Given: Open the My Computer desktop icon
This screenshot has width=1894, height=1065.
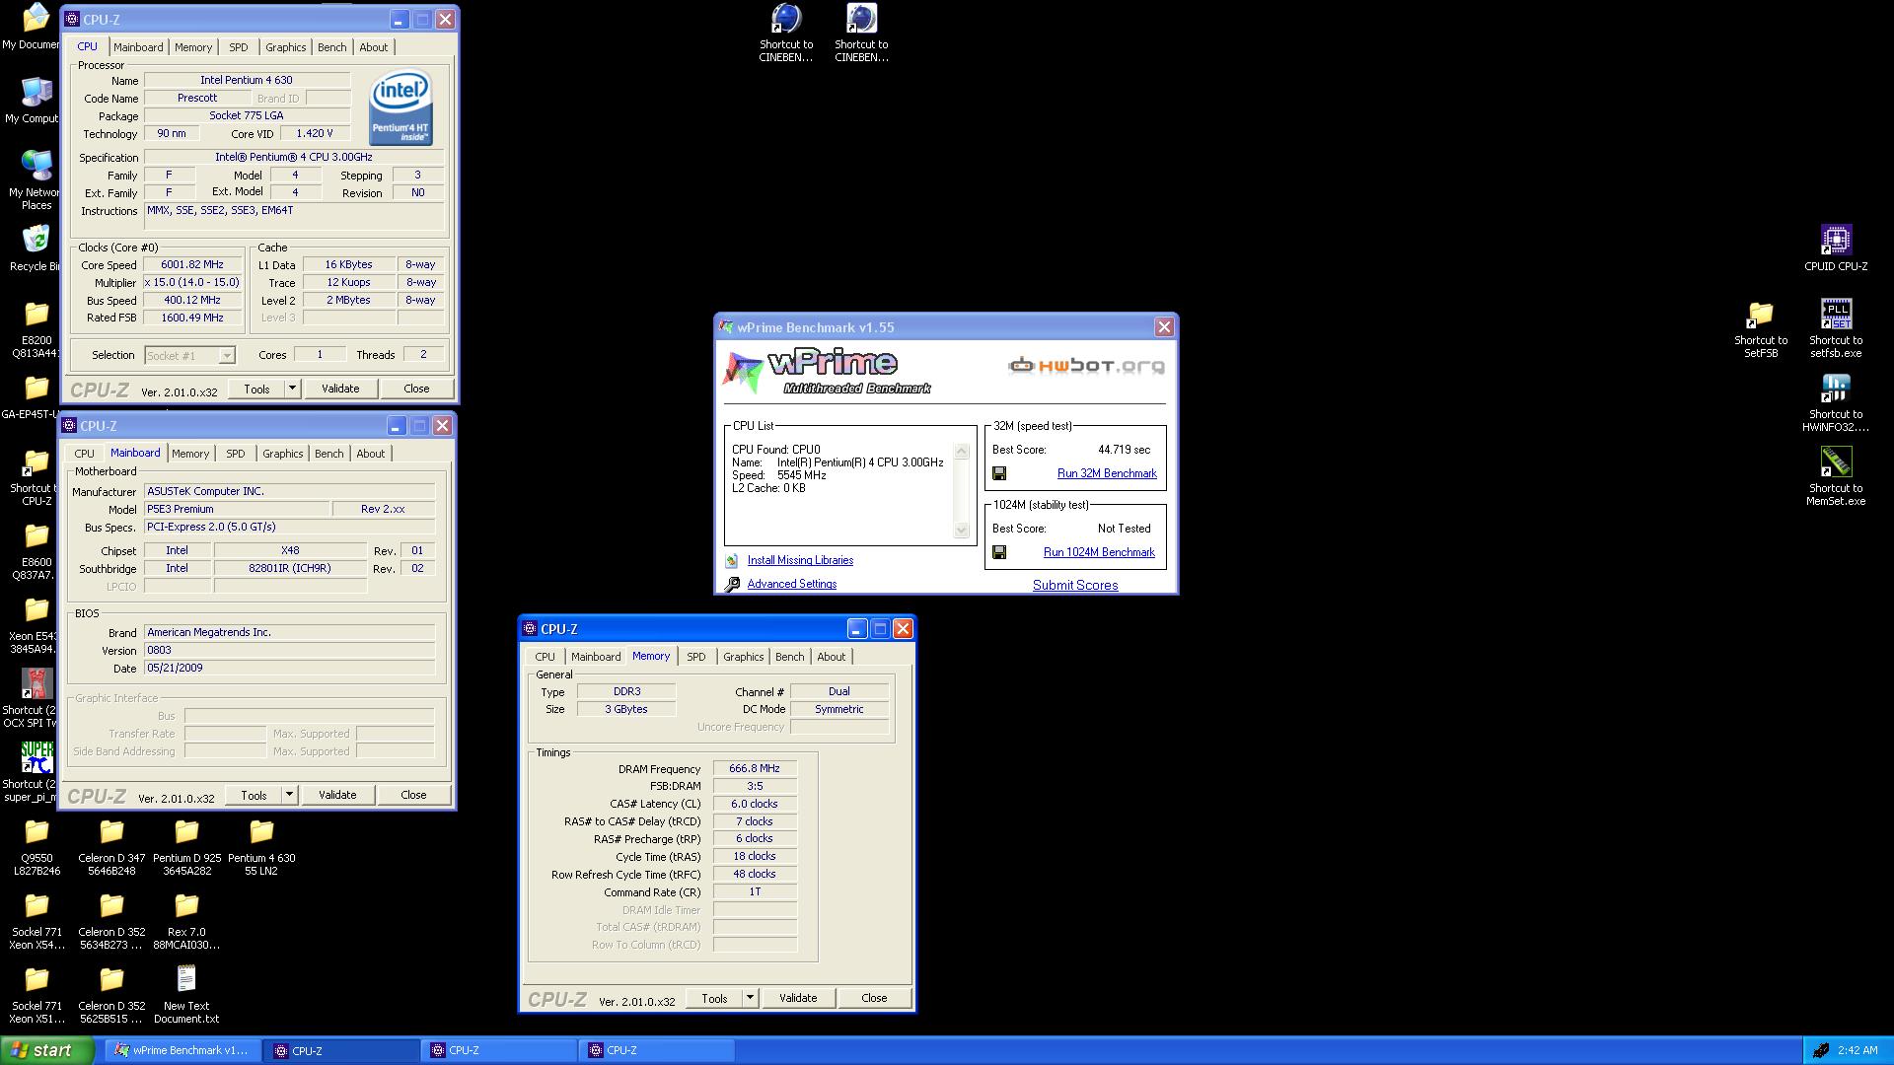Looking at the screenshot, I should 36,93.
